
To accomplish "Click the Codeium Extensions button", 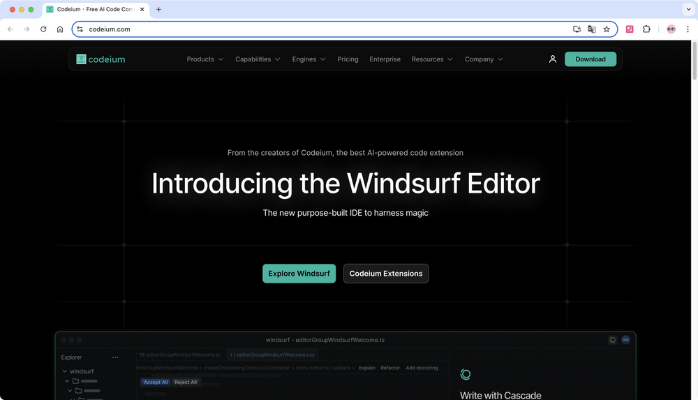I will pyautogui.click(x=385, y=274).
